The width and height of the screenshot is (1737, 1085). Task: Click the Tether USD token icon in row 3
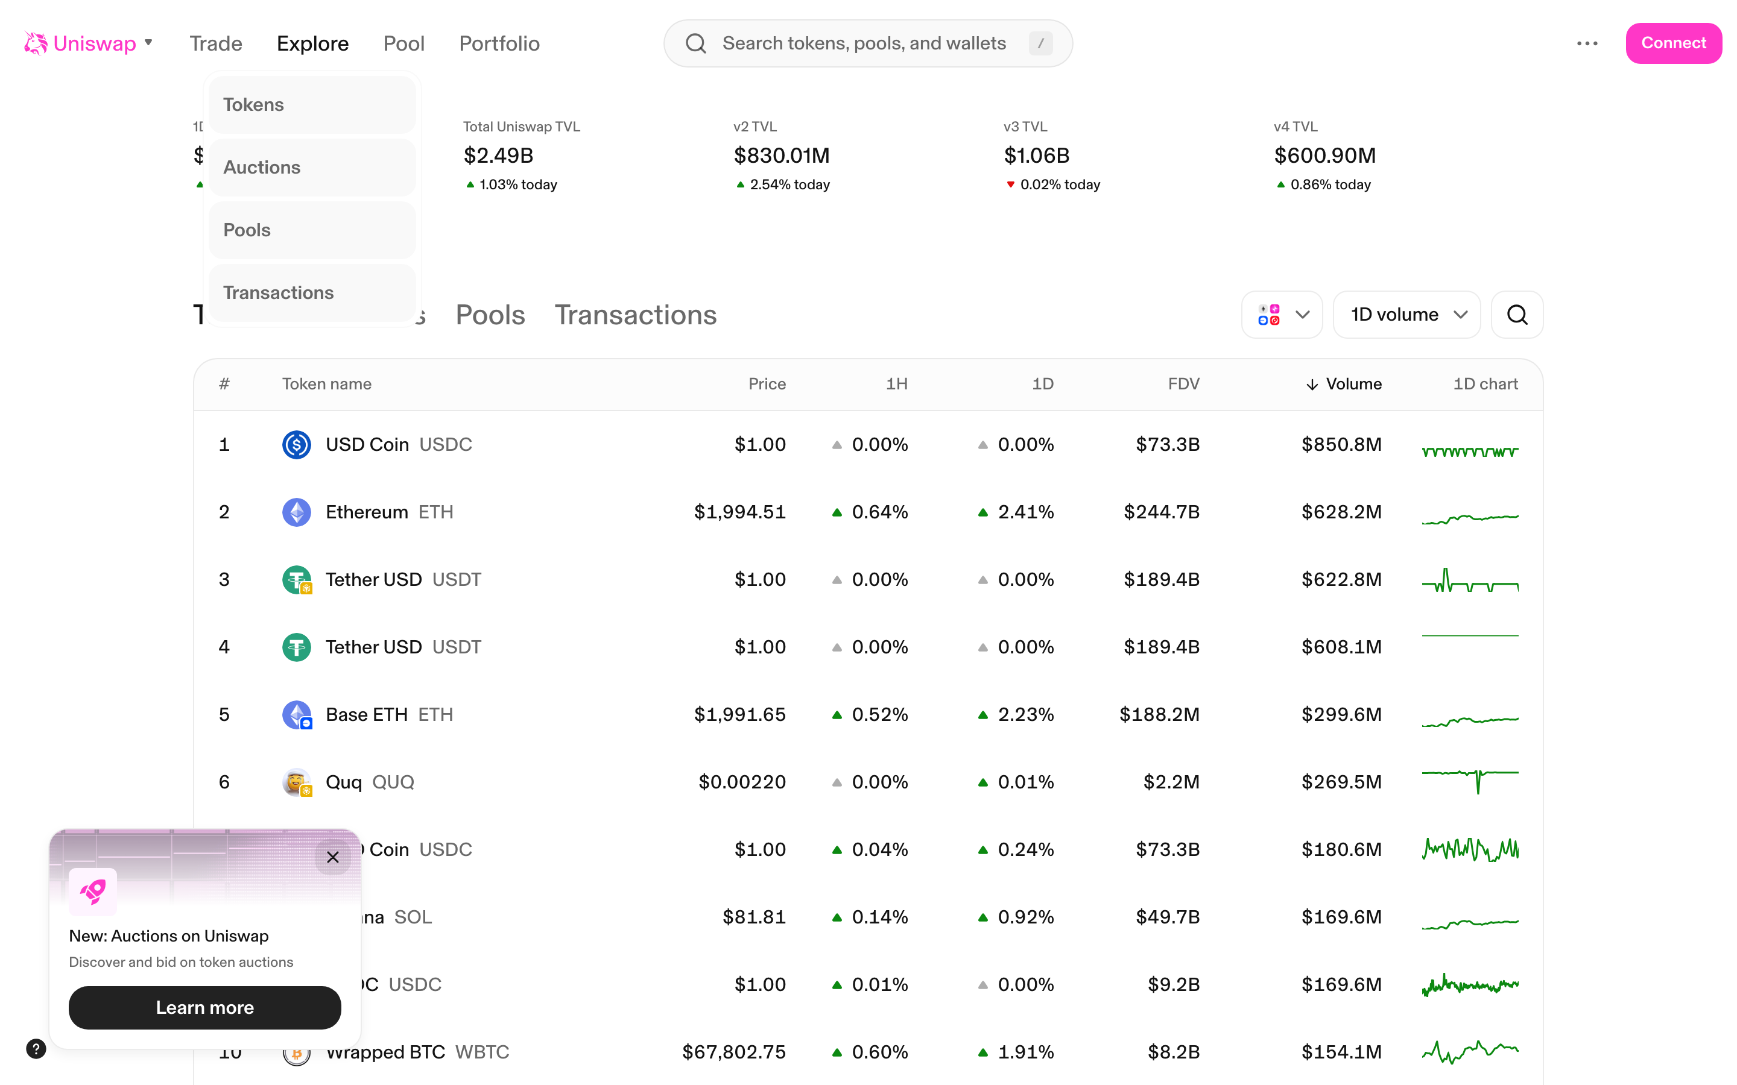point(297,579)
